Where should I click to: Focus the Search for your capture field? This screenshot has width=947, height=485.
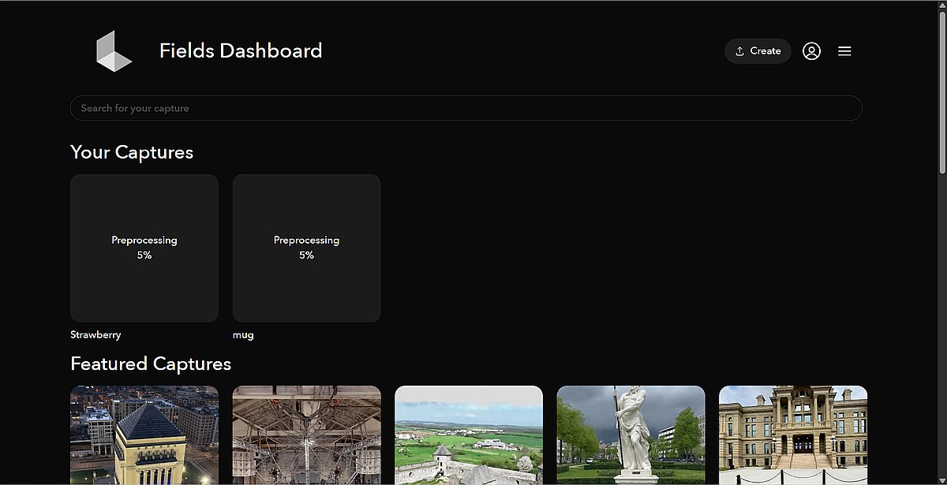466,108
